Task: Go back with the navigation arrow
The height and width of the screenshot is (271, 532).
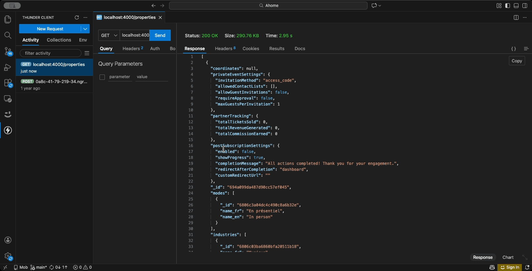Action: (154, 6)
